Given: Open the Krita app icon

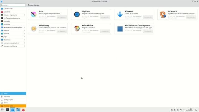Looking at the screenshot, I should (x=34, y=14).
